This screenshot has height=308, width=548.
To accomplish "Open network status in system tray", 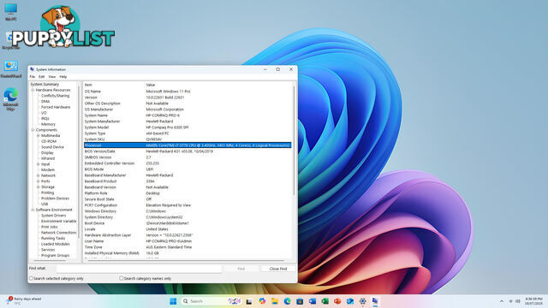I will (511, 301).
